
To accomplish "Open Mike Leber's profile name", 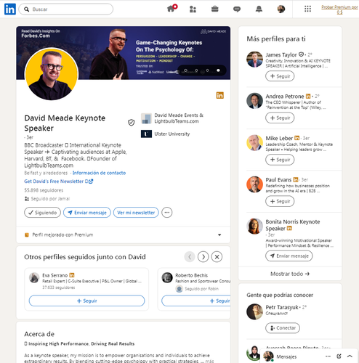I will (x=279, y=138).
